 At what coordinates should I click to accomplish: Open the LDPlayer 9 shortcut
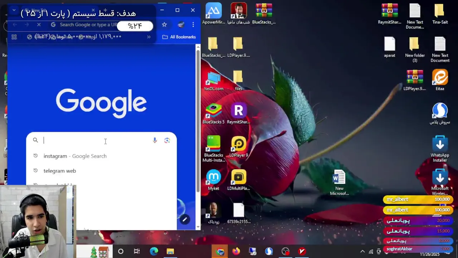[239, 147]
